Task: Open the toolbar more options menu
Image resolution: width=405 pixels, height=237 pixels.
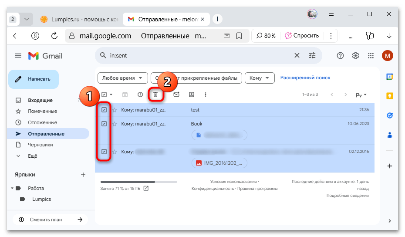Action: coord(206,95)
